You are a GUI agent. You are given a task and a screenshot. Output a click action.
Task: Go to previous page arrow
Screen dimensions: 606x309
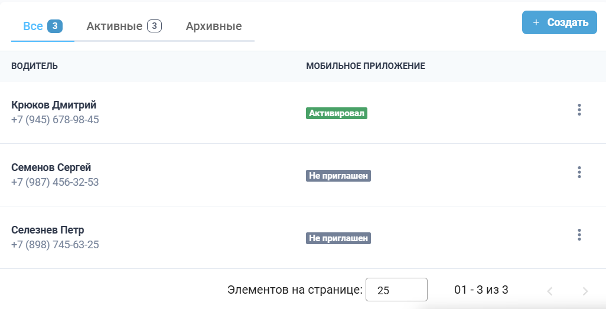click(x=549, y=291)
